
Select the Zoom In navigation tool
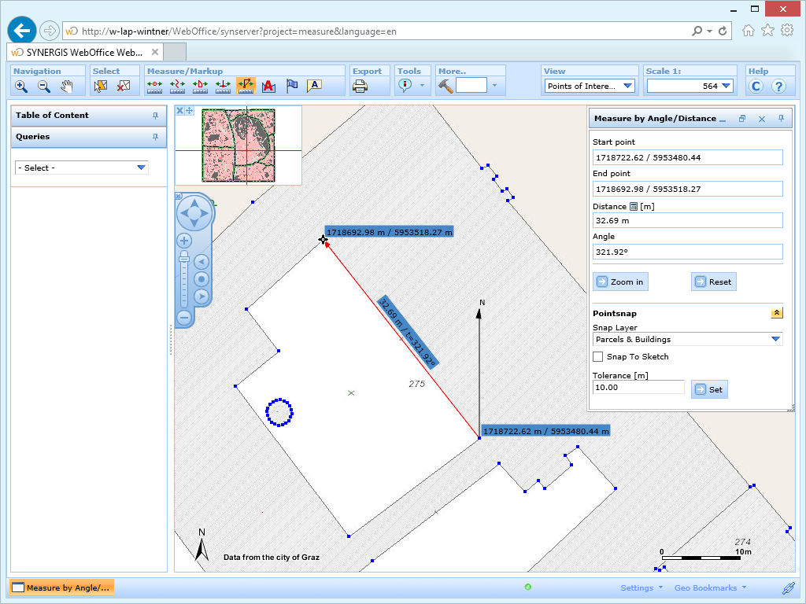(x=21, y=87)
